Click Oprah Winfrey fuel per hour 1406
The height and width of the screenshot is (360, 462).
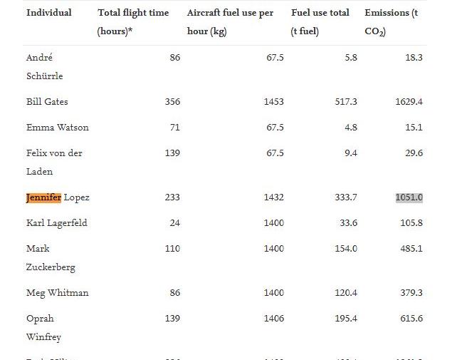click(274, 319)
